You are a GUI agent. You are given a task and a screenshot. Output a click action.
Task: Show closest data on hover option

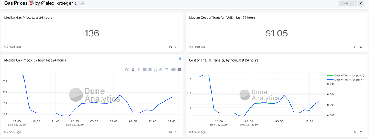pyautogui.click(x=173, y=69)
